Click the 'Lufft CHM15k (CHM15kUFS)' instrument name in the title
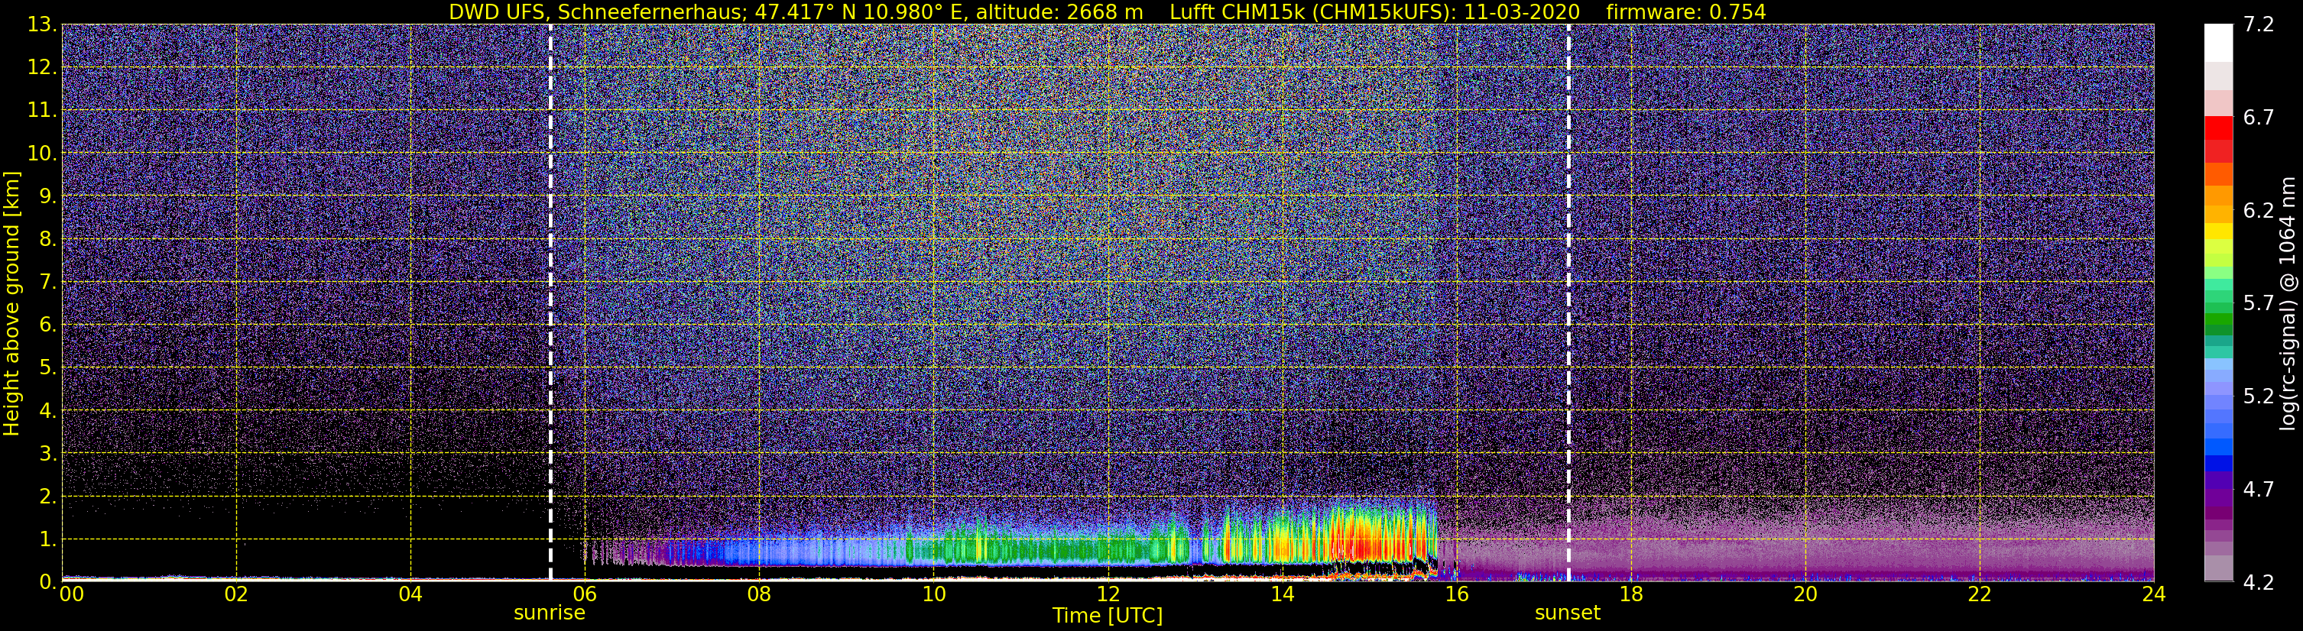This screenshot has width=2303, height=631. click(x=1311, y=11)
